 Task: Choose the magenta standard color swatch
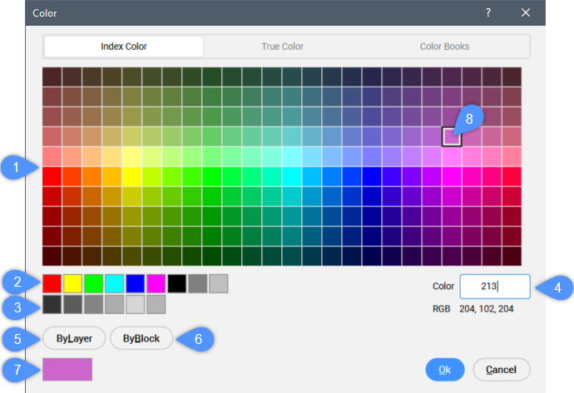pos(156,284)
